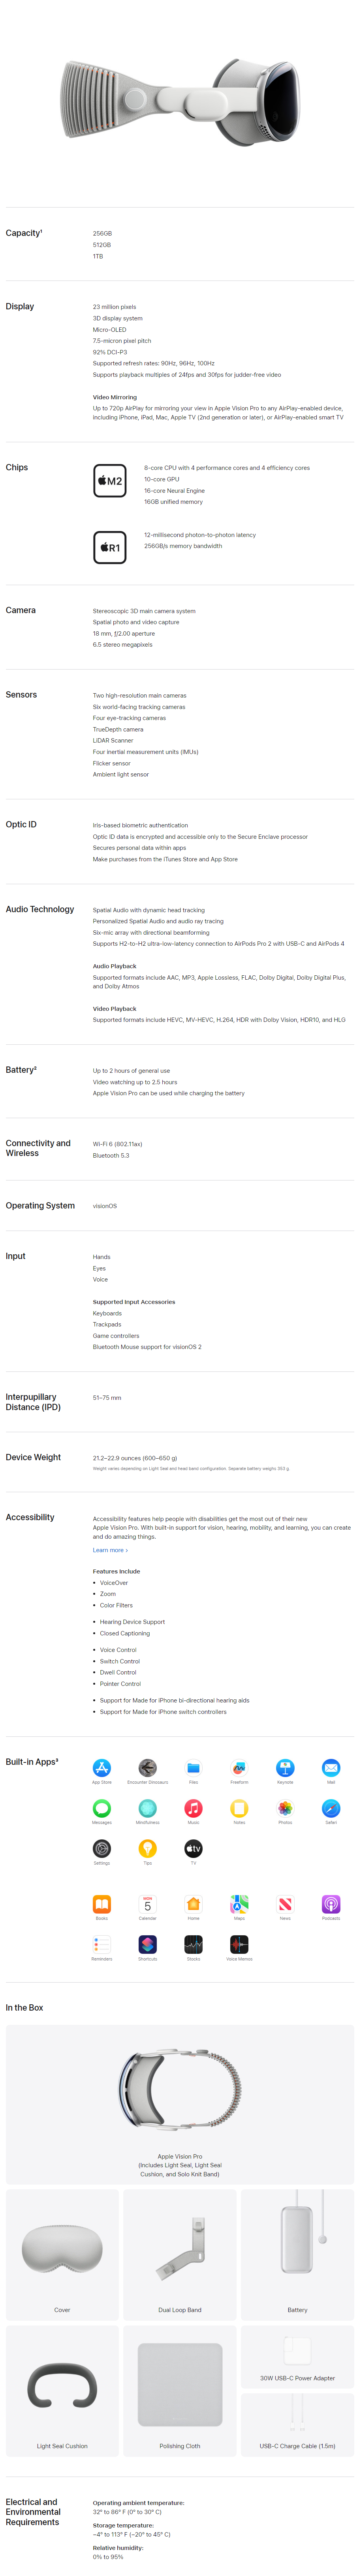Select the Freeform app icon

click(239, 1767)
